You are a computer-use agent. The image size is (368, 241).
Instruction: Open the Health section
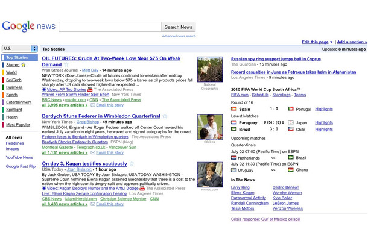pos(12,117)
